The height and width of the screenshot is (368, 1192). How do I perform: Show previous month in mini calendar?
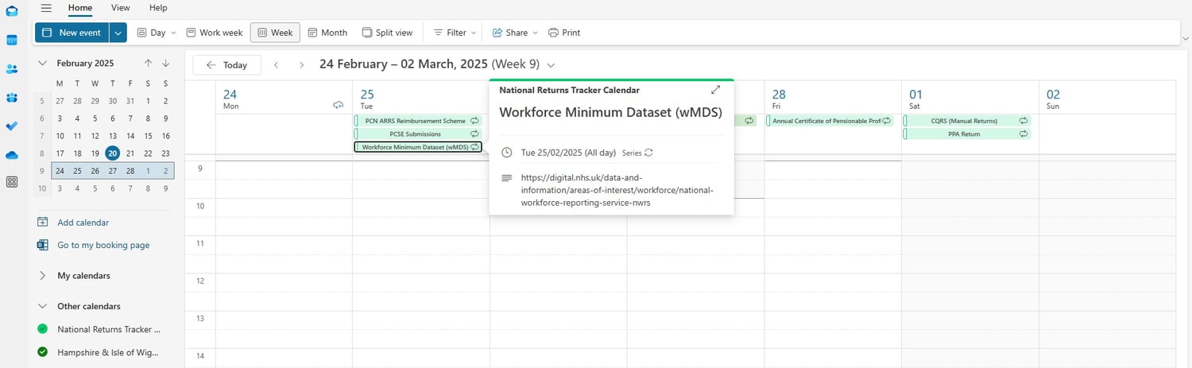coord(148,64)
